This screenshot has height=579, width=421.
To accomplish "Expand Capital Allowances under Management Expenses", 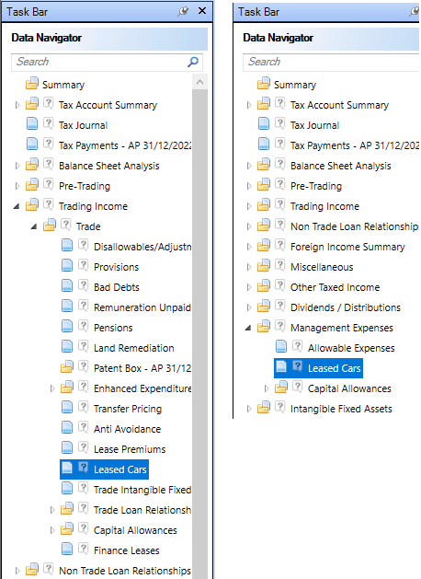I will 267,388.
